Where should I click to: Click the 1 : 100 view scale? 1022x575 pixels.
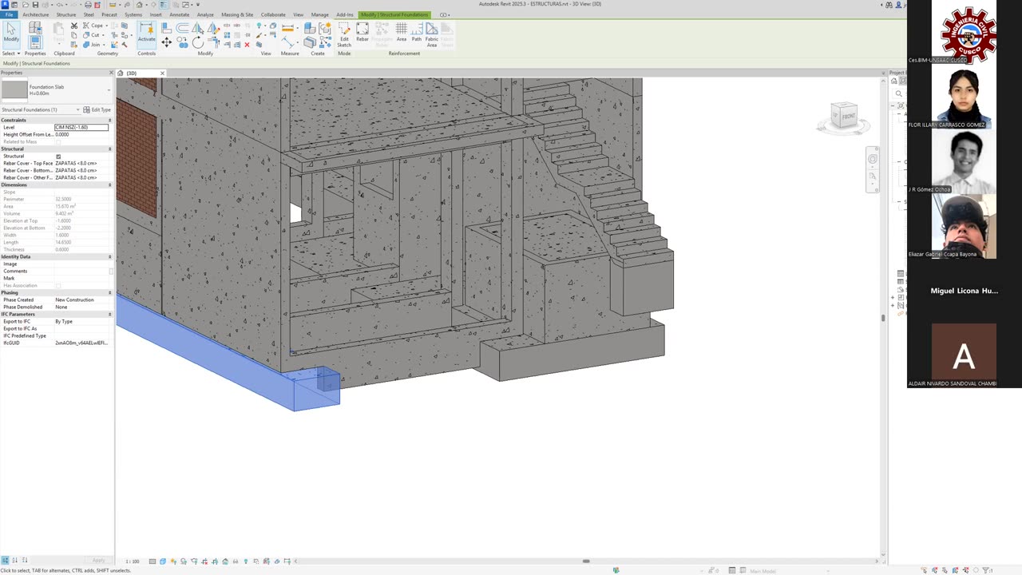[133, 561]
